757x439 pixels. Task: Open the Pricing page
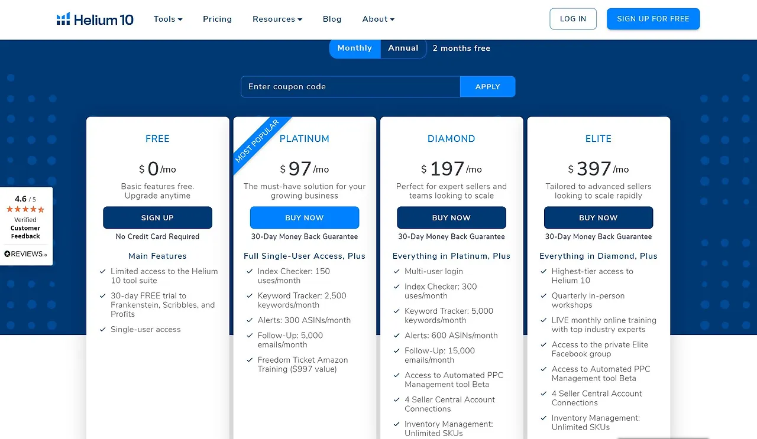(217, 19)
